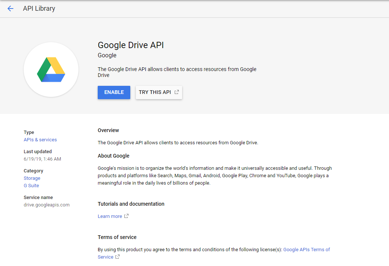Follow the Learn more documentation link
Viewport: 389px width, 266px height.
click(110, 216)
